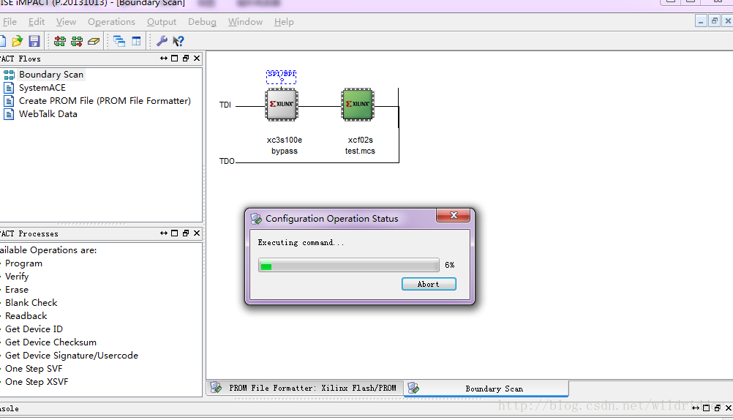Run the Verify operation
733x420 pixels.
click(17, 277)
